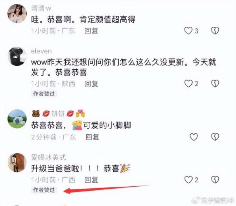Like the 升级当爸爸啦 comment
Viewport: 236px width, 206px height.
point(188,180)
